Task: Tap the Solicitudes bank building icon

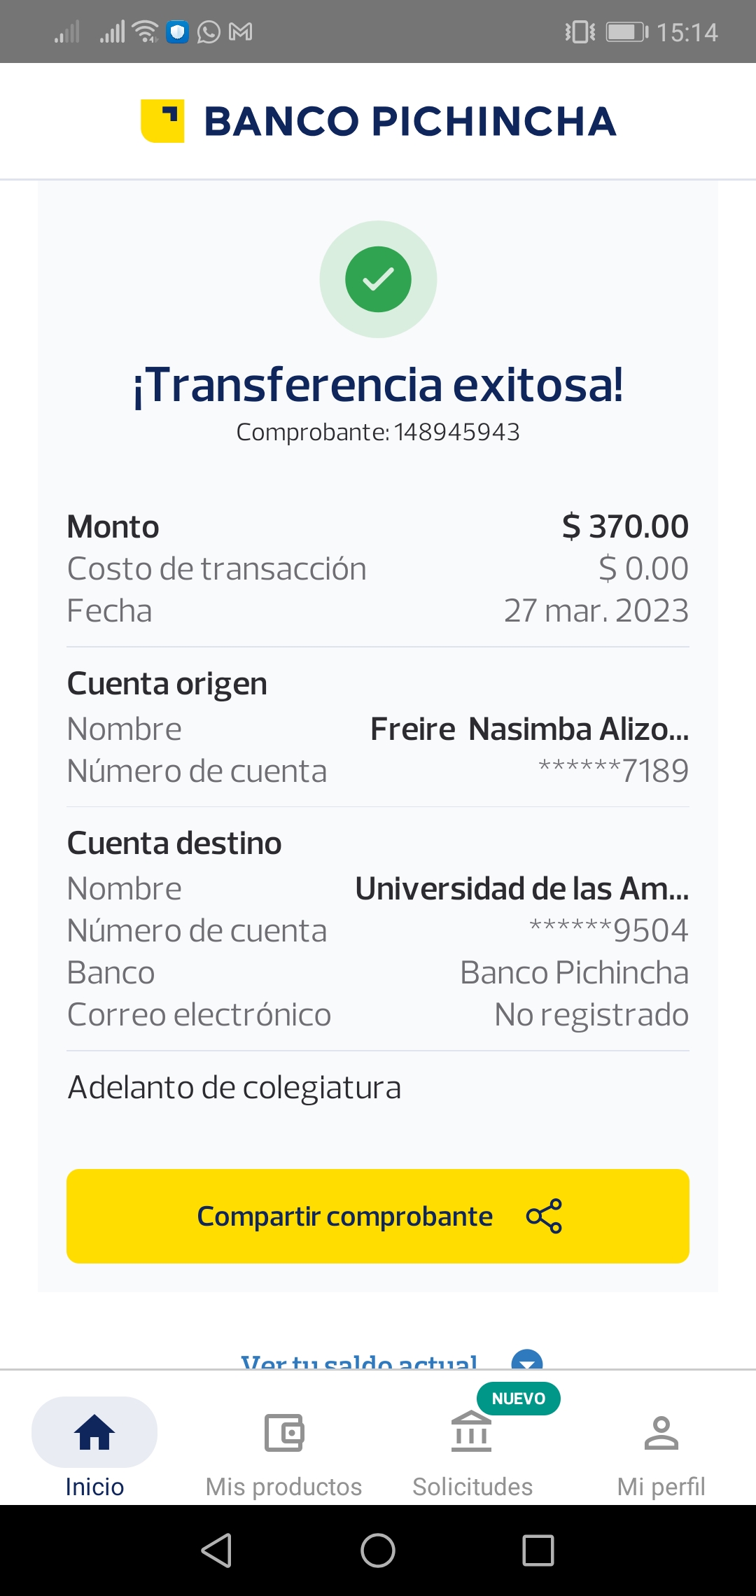Action: [472, 1431]
